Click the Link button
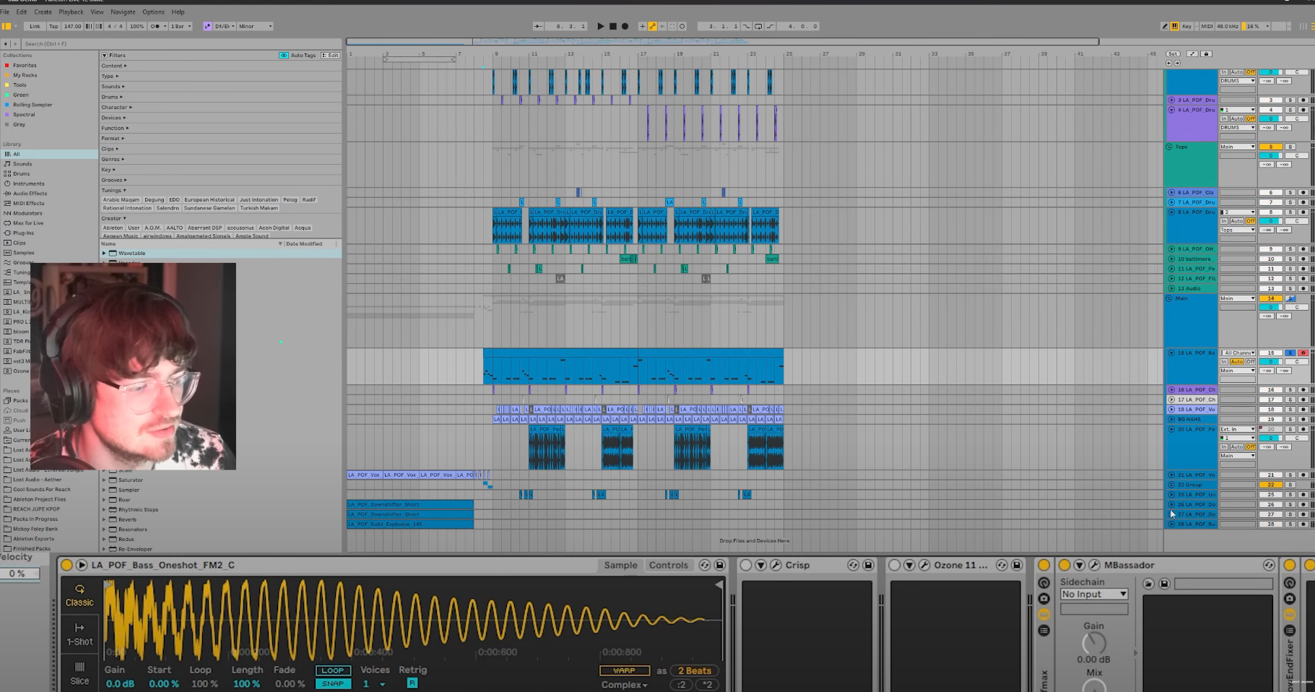This screenshot has width=1315, height=692. point(35,26)
